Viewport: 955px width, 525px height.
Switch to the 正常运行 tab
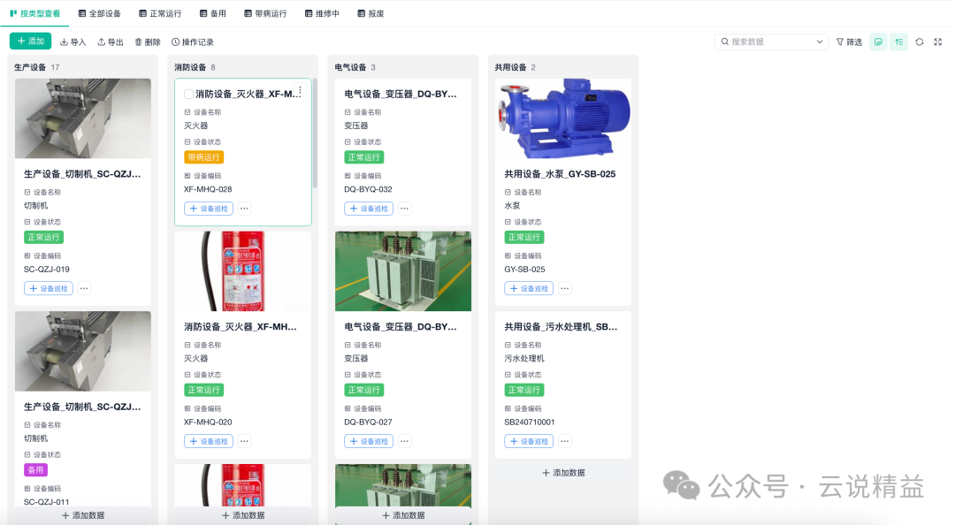click(160, 13)
